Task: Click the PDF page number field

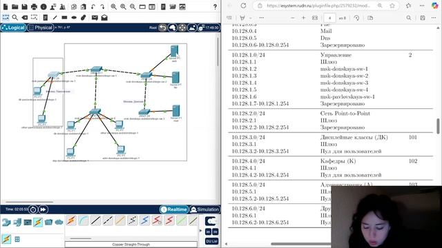Action: tap(329, 18)
